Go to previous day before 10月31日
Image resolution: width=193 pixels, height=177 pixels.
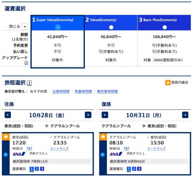pyautogui.click(x=105, y=115)
